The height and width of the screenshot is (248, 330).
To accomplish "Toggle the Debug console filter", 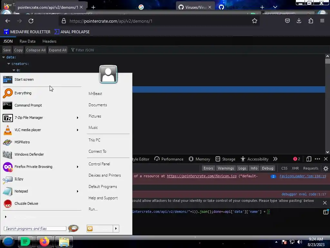I will point(267,168).
